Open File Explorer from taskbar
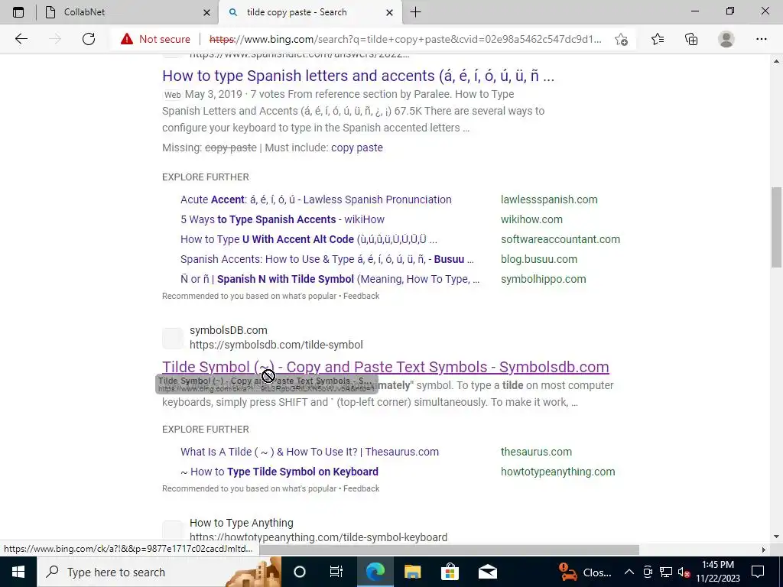 [x=412, y=572]
